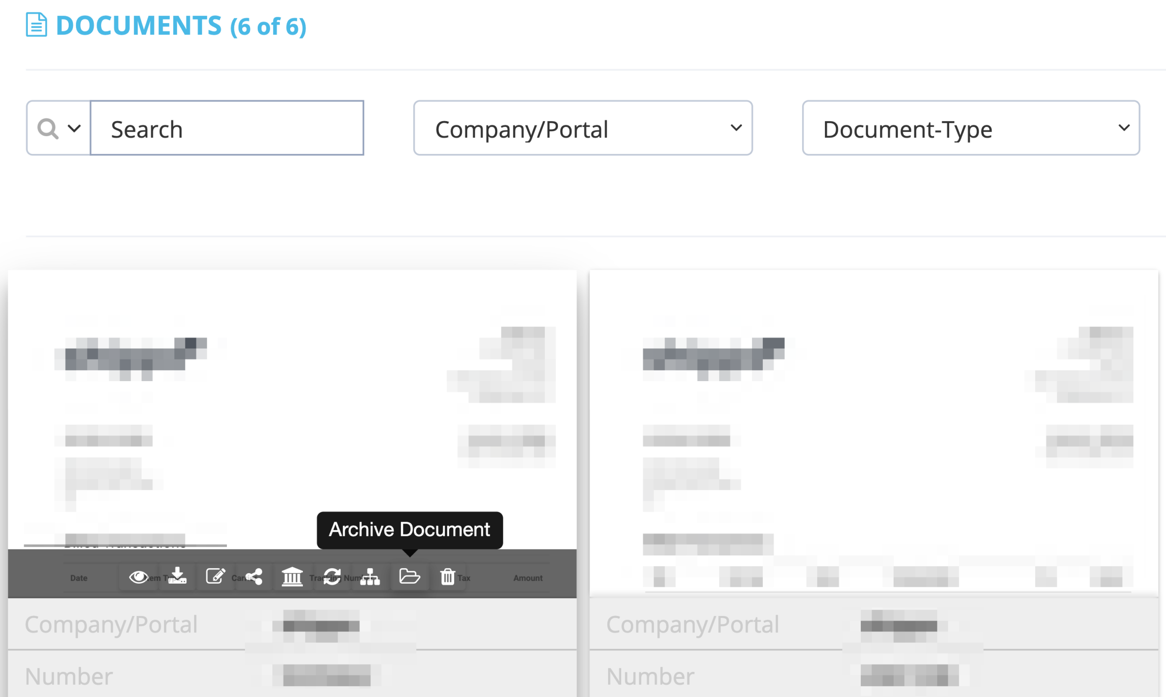
Task: Delete the first document with the trash icon
Action: tap(448, 576)
